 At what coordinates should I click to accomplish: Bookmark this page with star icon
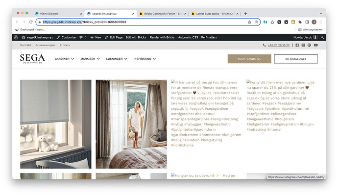pos(256,22)
